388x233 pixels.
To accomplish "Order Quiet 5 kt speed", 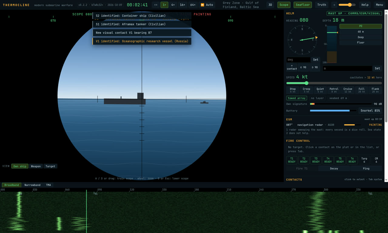I will click(320, 90).
